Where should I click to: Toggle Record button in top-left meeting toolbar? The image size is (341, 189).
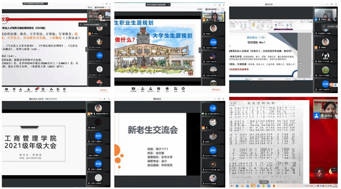[44, 89]
